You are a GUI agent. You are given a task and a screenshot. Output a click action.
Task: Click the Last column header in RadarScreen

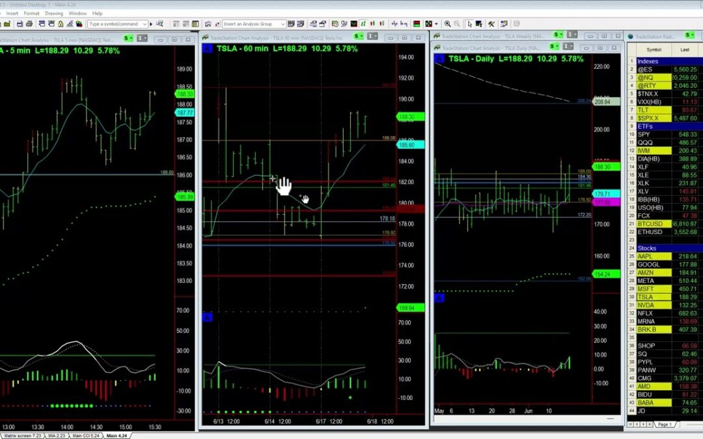click(x=685, y=49)
